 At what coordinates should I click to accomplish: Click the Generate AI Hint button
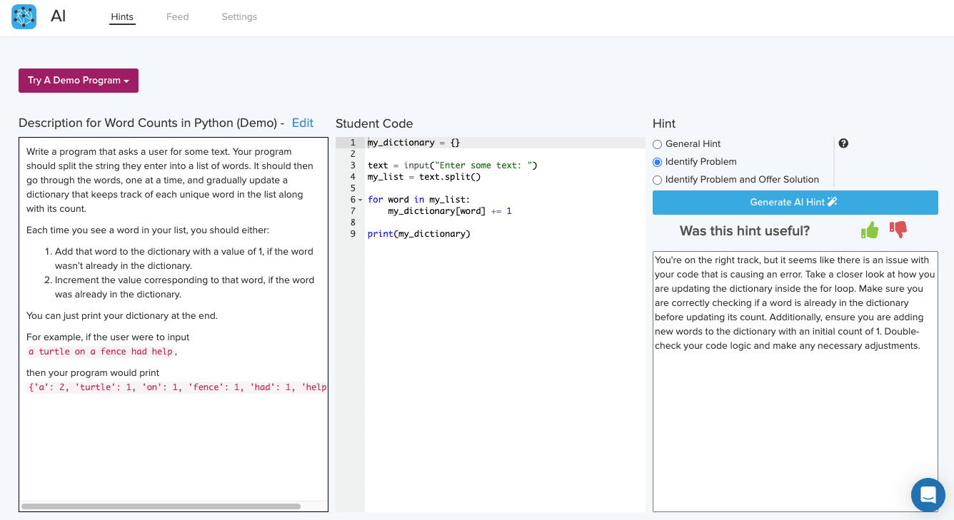[x=795, y=203]
